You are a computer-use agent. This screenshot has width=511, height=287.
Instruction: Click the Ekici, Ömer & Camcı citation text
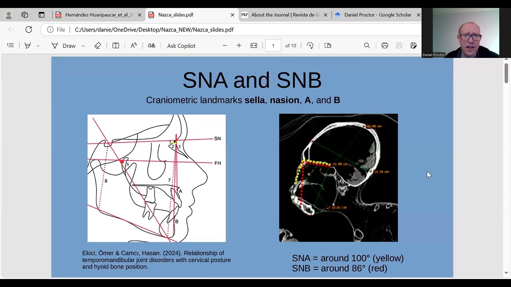[156, 260]
